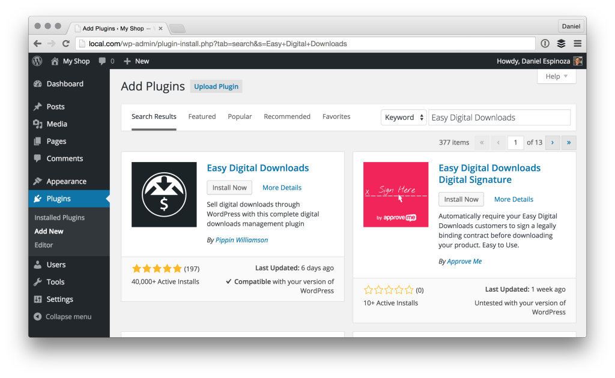Open Installed Plugins submenu item
The height and width of the screenshot is (378, 615).
pos(59,217)
